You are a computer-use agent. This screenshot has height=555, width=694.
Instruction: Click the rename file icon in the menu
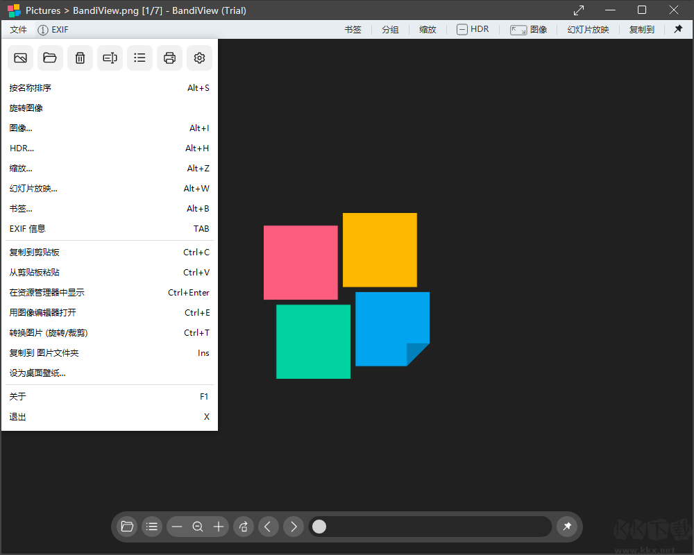[110, 58]
